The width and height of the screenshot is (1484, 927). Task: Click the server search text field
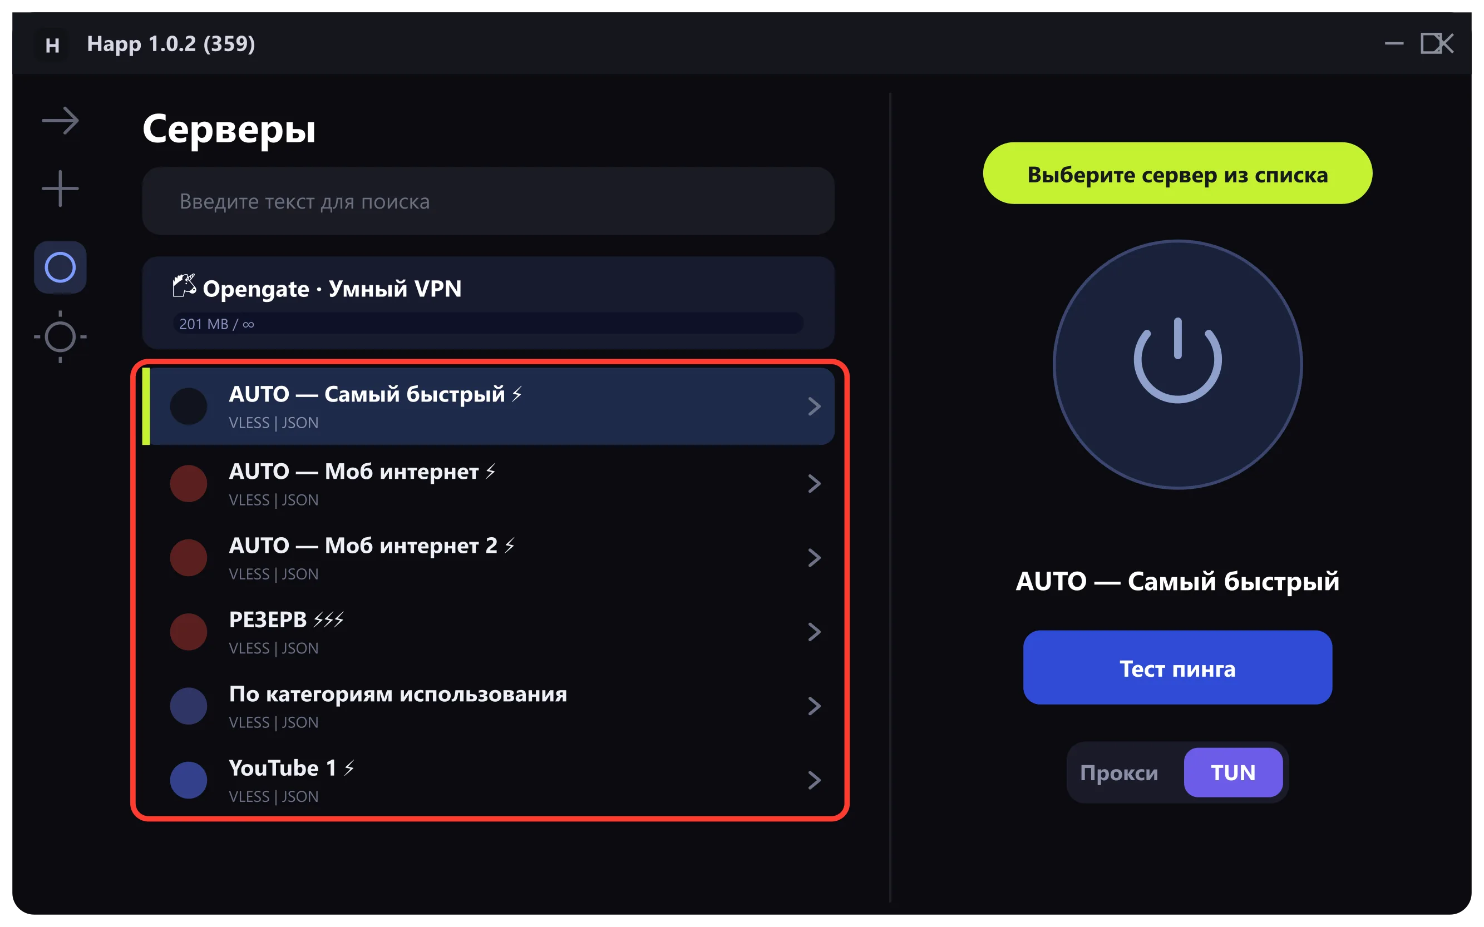pyautogui.click(x=489, y=201)
